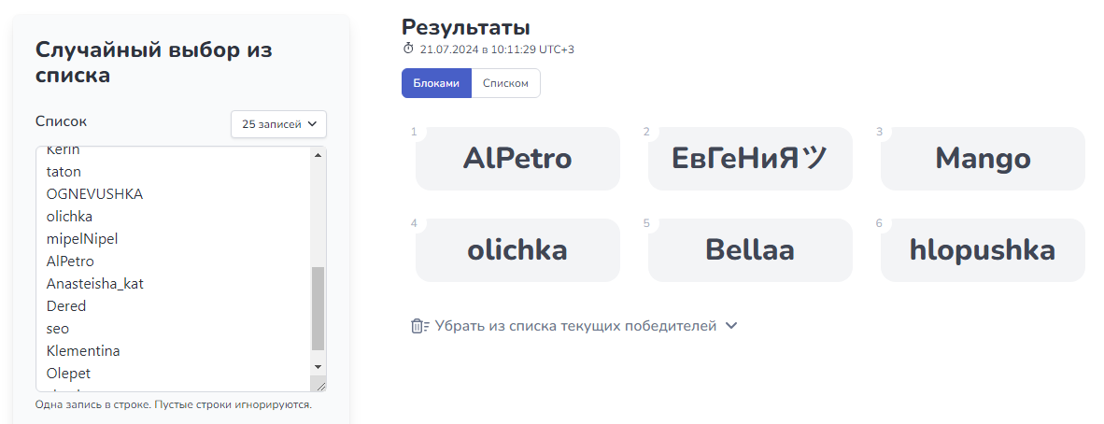
Task: Click "Убрать из списка текущих победителей"
Action: click(575, 326)
